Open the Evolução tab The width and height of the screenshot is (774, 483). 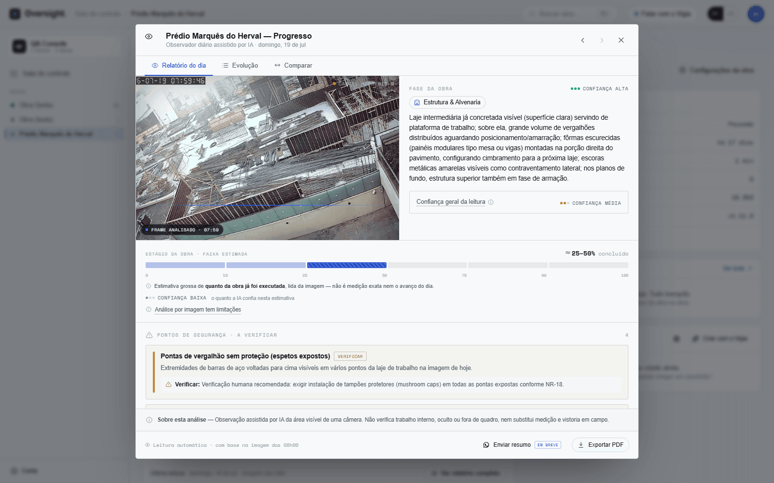(240, 66)
